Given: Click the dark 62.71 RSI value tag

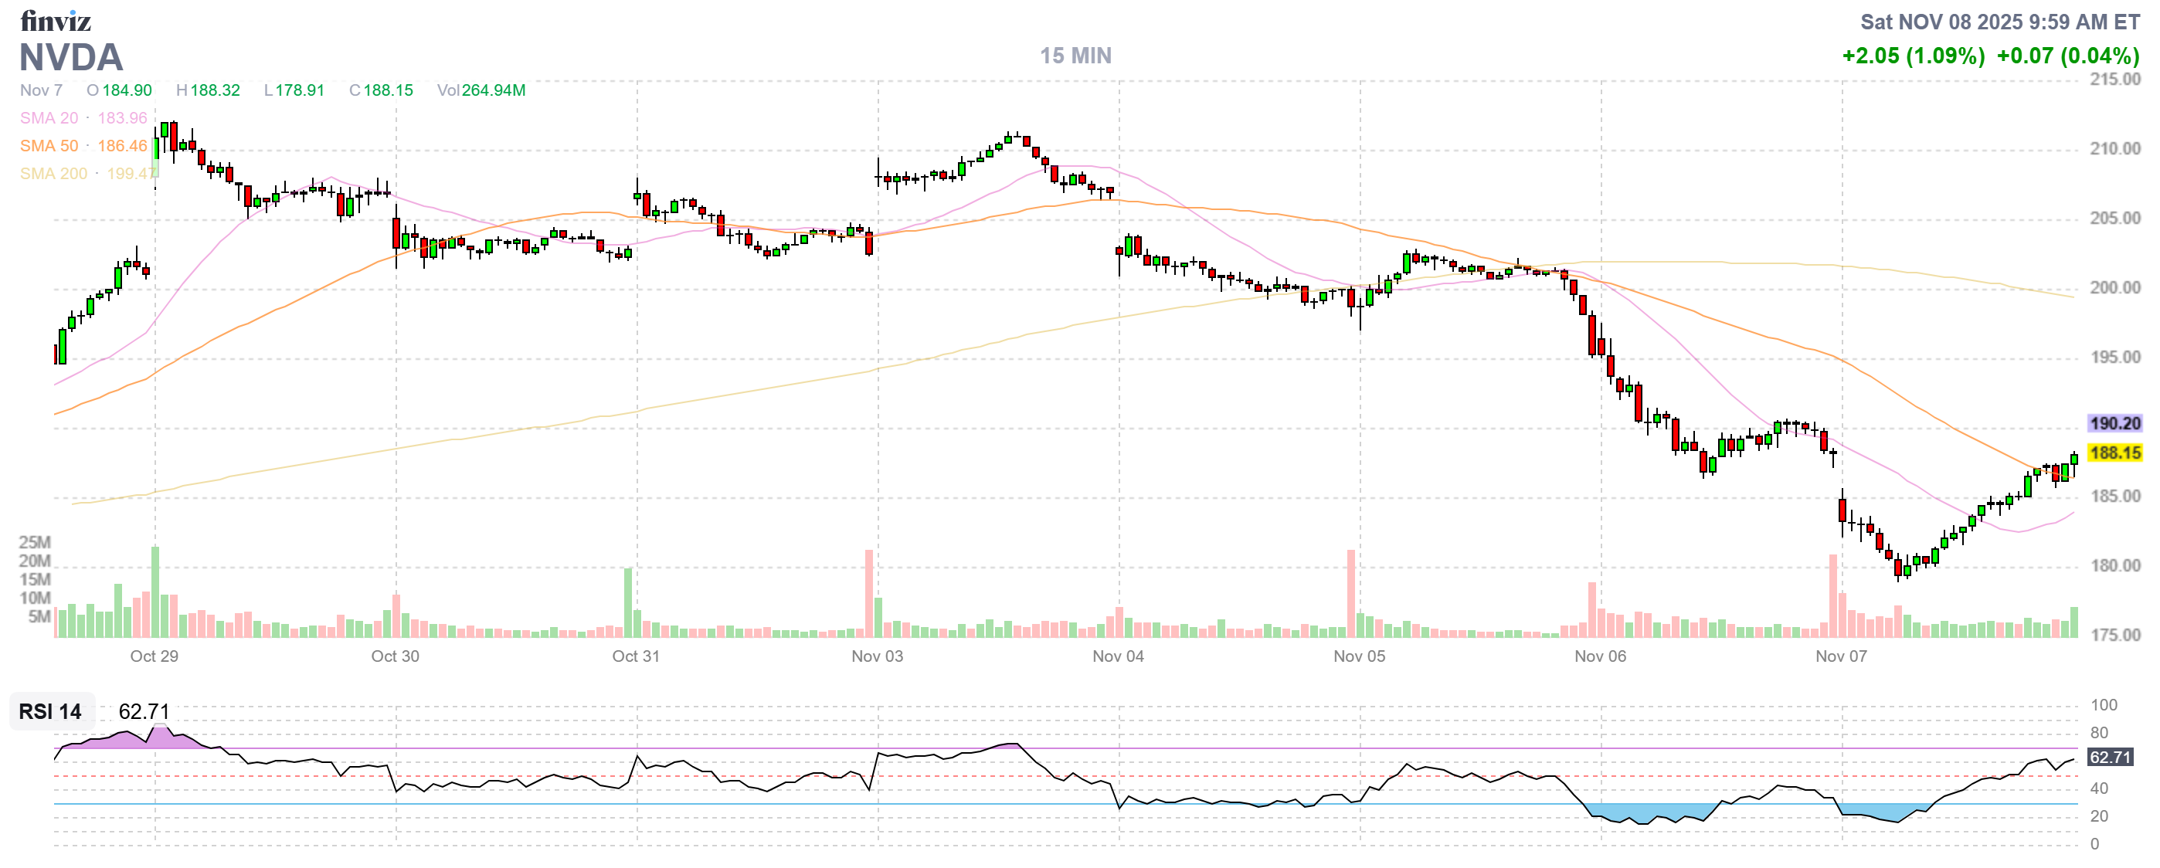Looking at the screenshot, I should point(2109,758).
